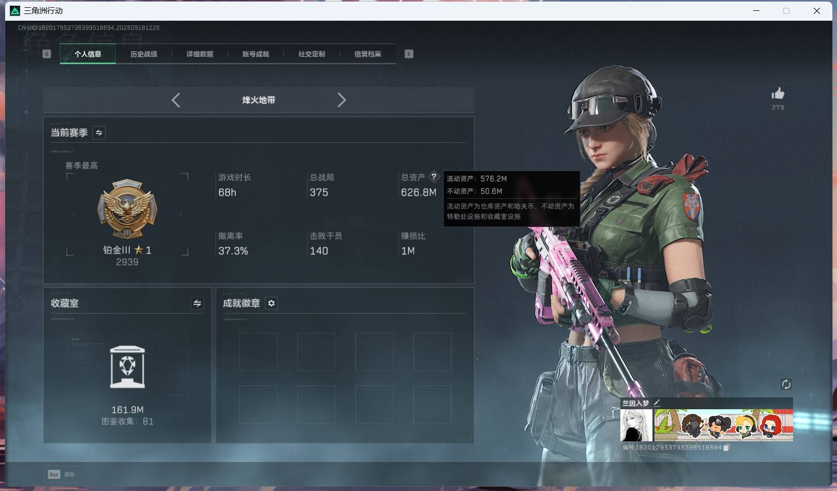This screenshot has height=491, width=837.
Task: Open the chibi characters banner card
Action: (x=723, y=425)
